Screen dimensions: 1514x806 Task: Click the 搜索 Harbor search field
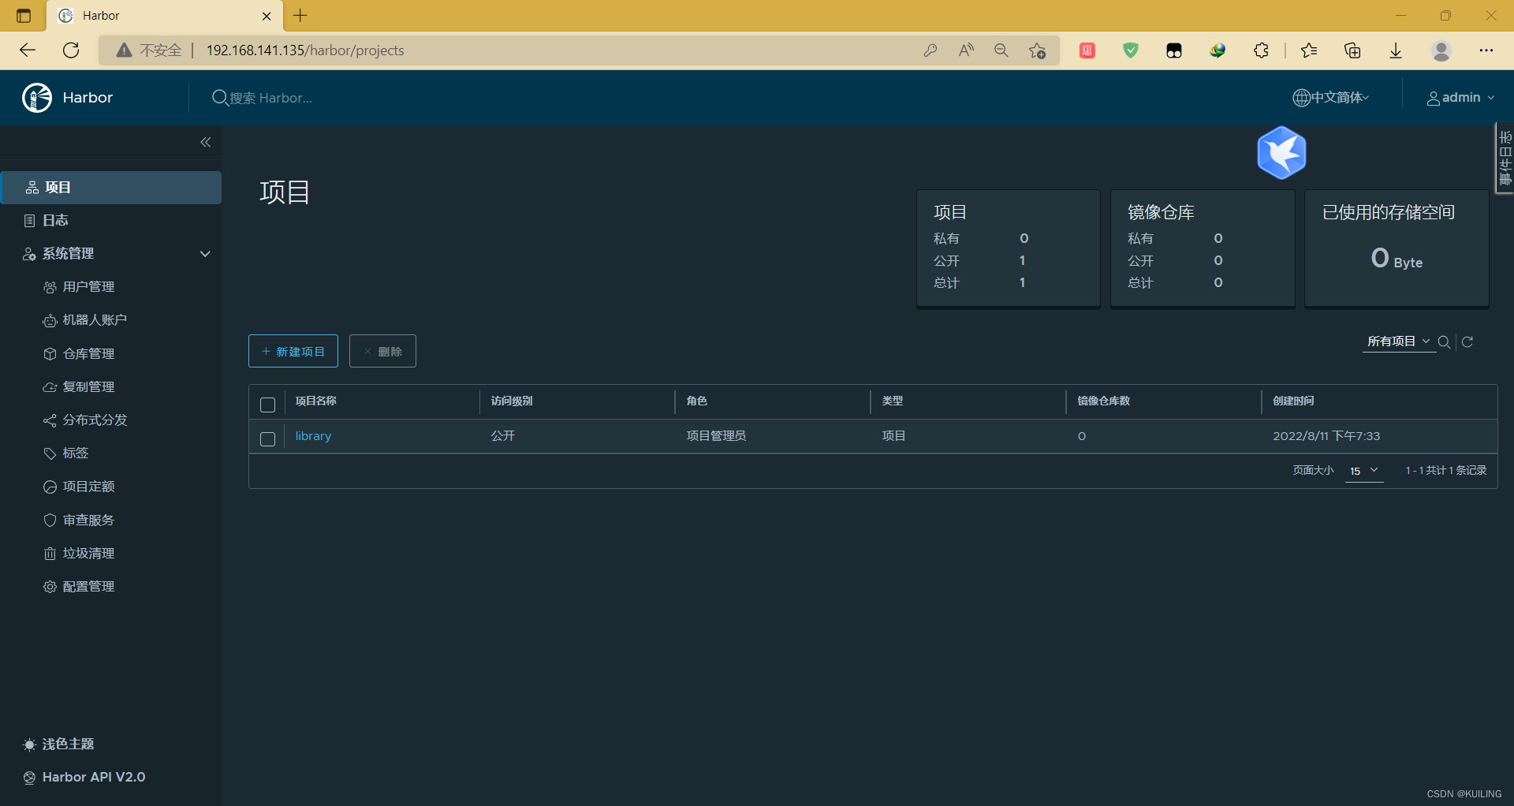point(271,98)
